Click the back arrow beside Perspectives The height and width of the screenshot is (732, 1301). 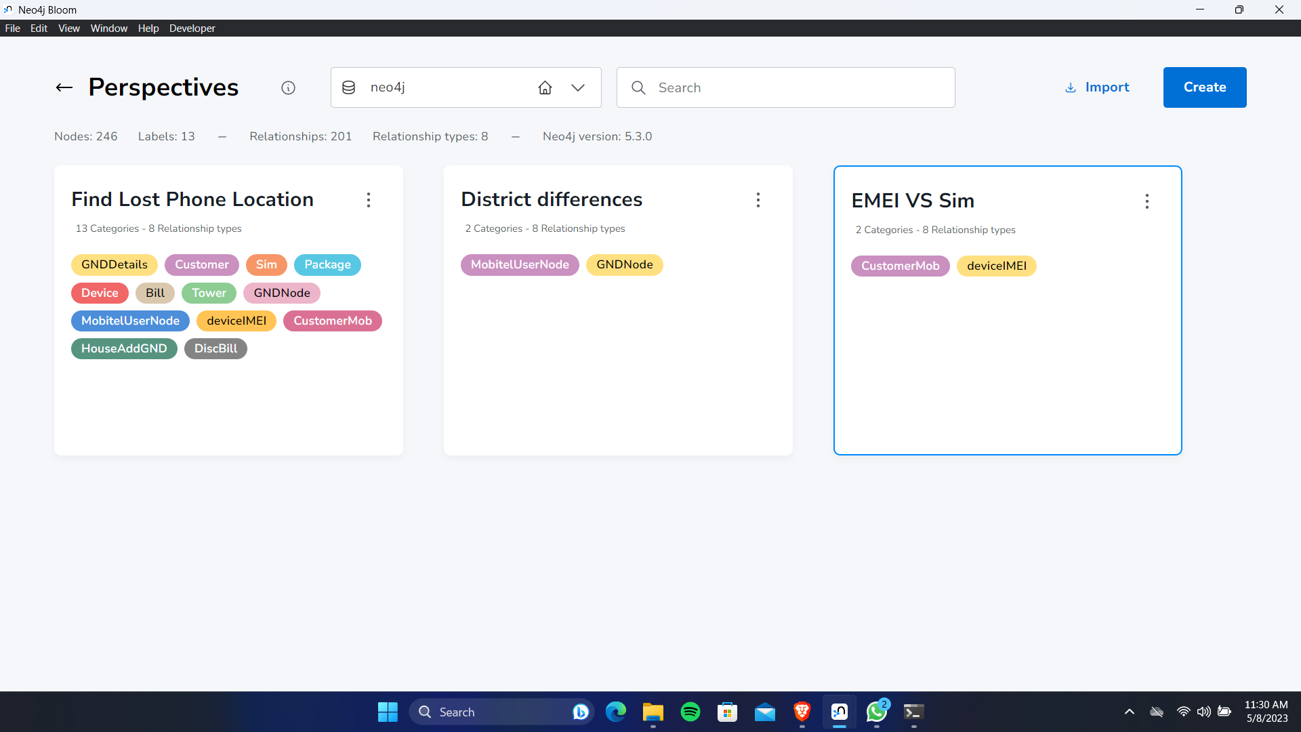point(63,87)
